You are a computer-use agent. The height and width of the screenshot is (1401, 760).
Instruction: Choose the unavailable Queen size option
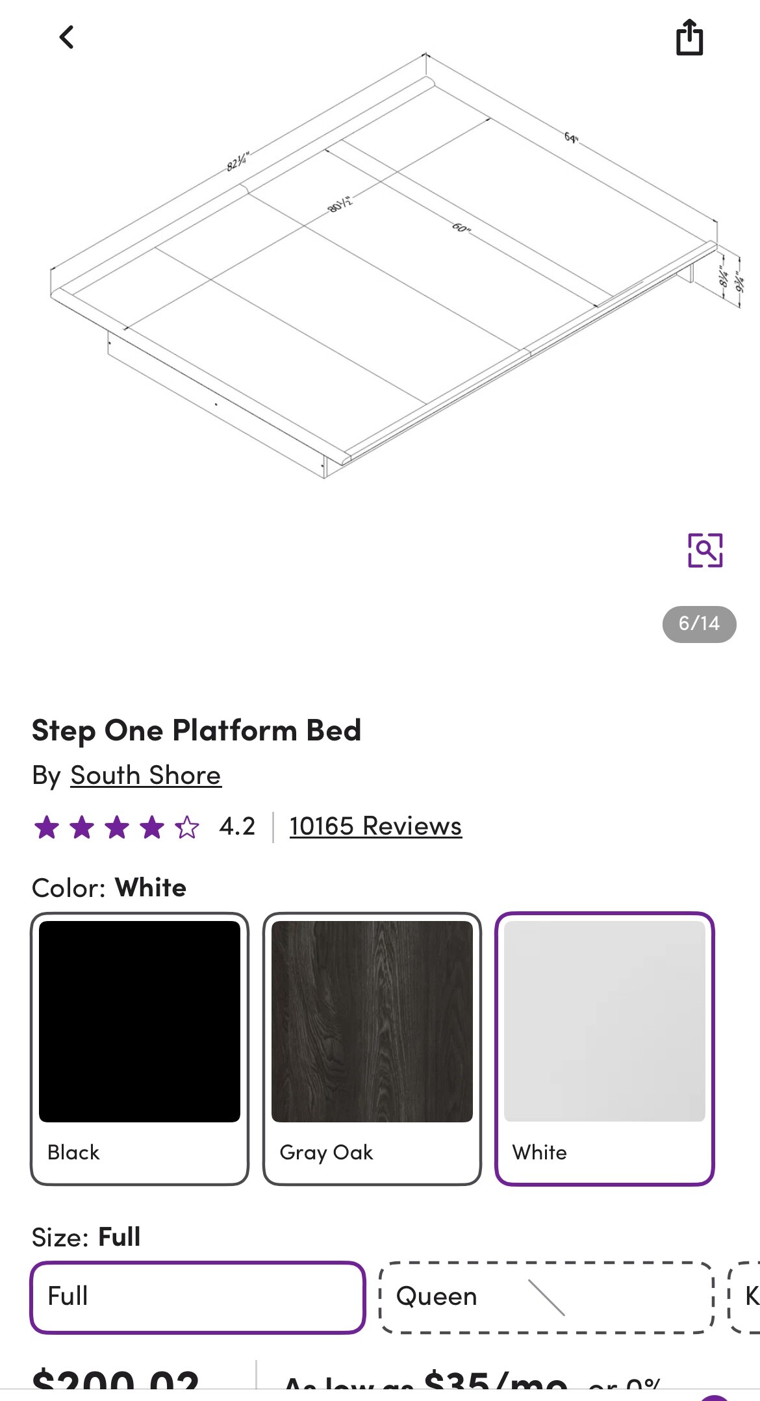tap(546, 1297)
